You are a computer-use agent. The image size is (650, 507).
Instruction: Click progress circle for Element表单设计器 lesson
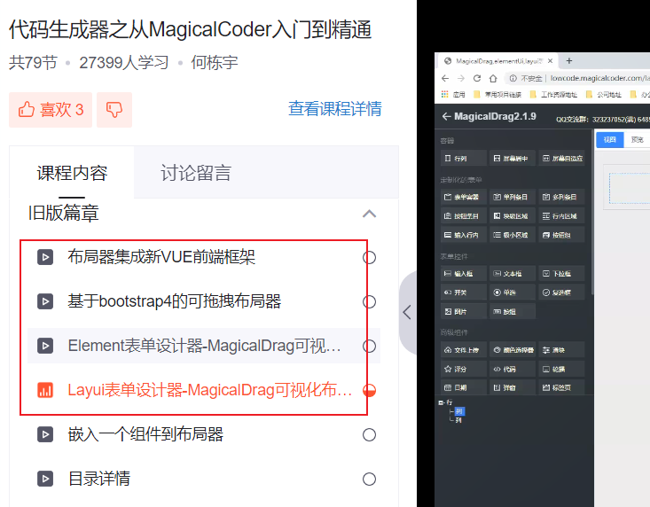click(x=369, y=347)
